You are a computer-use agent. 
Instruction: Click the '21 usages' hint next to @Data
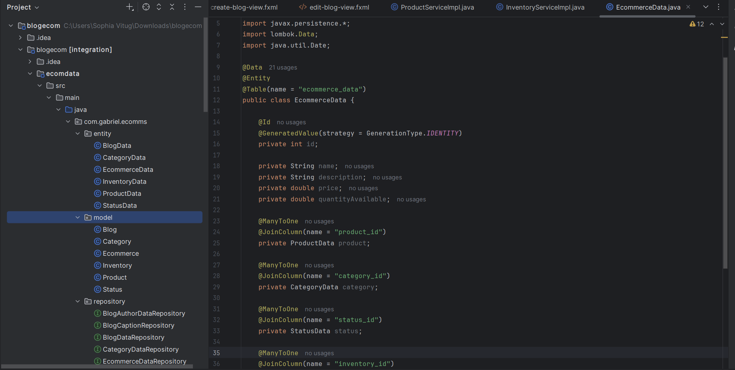tap(283, 68)
